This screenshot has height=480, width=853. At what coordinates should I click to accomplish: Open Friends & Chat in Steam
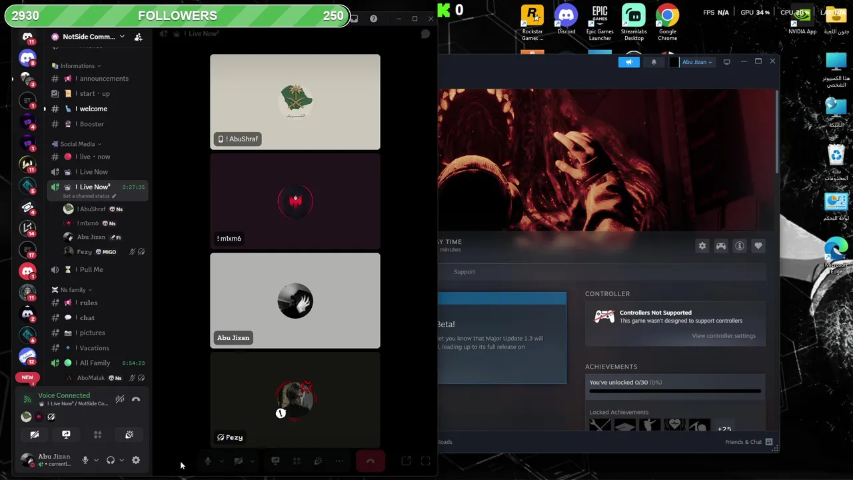pyautogui.click(x=749, y=442)
